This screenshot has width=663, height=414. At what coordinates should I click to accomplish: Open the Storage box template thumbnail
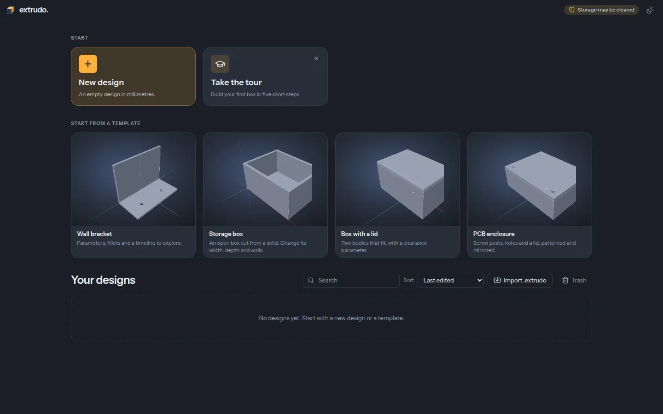(265, 179)
